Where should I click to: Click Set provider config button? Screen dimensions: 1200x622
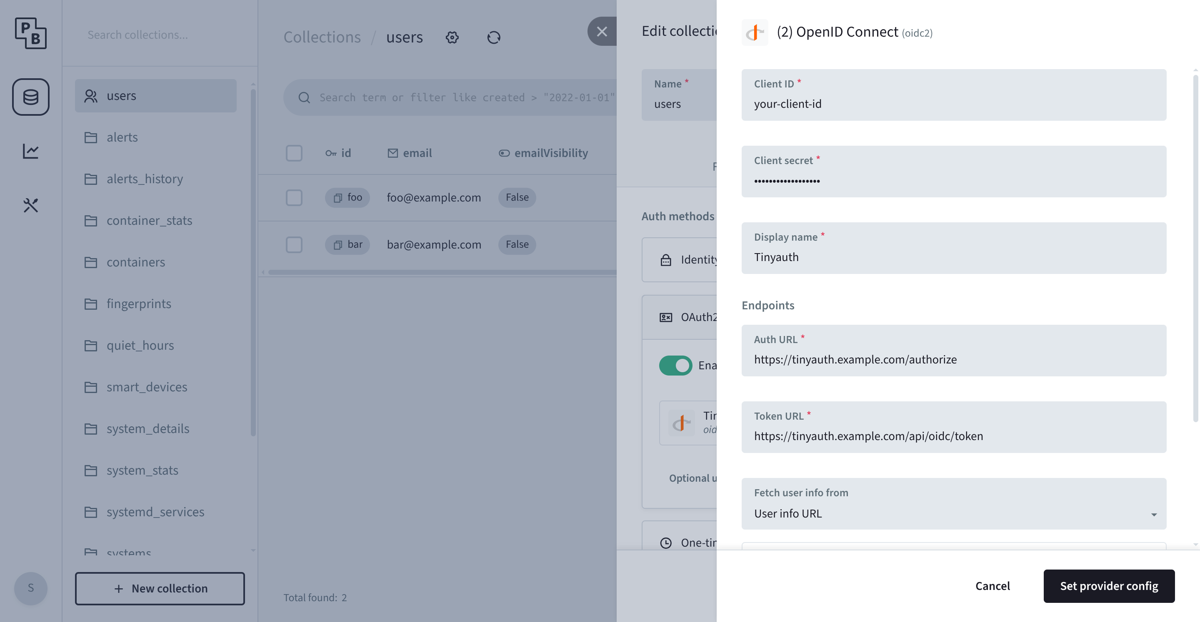click(1109, 586)
